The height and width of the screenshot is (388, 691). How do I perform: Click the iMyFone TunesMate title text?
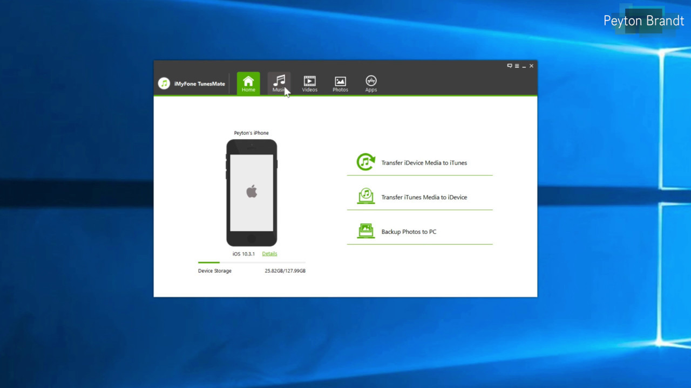click(x=200, y=84)
